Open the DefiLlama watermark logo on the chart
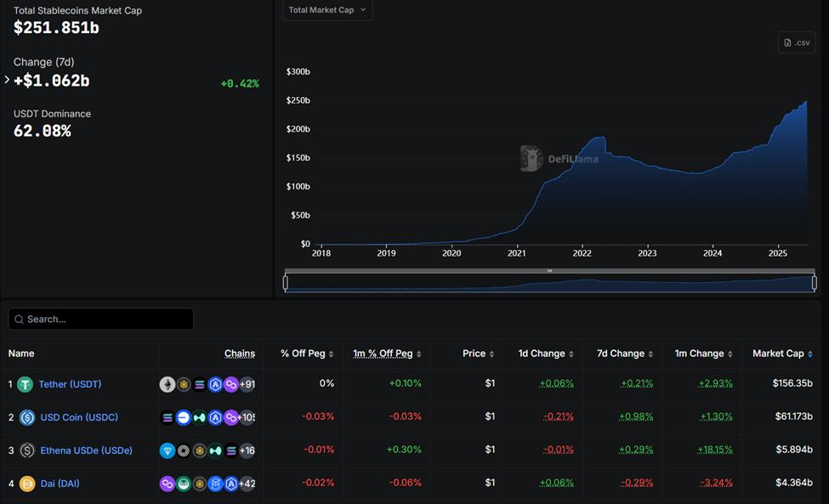 pos(531,158)
